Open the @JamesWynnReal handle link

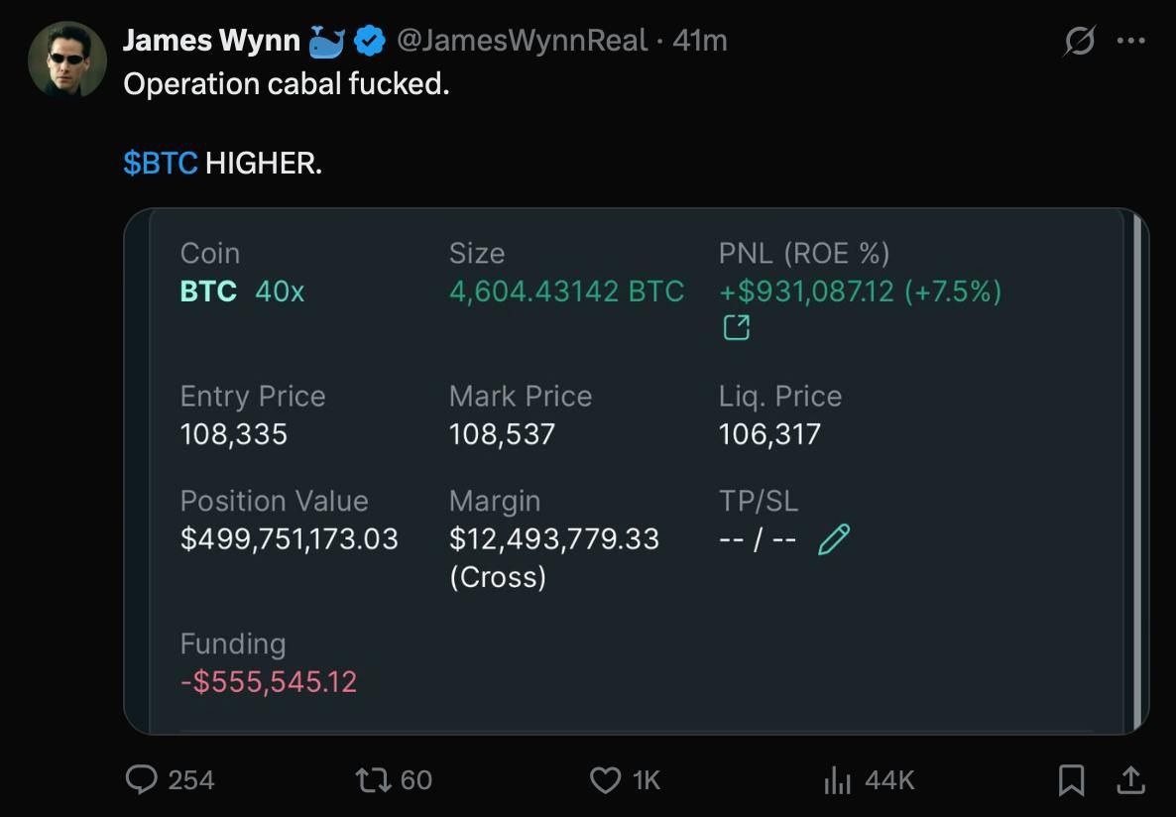(522, 41)
